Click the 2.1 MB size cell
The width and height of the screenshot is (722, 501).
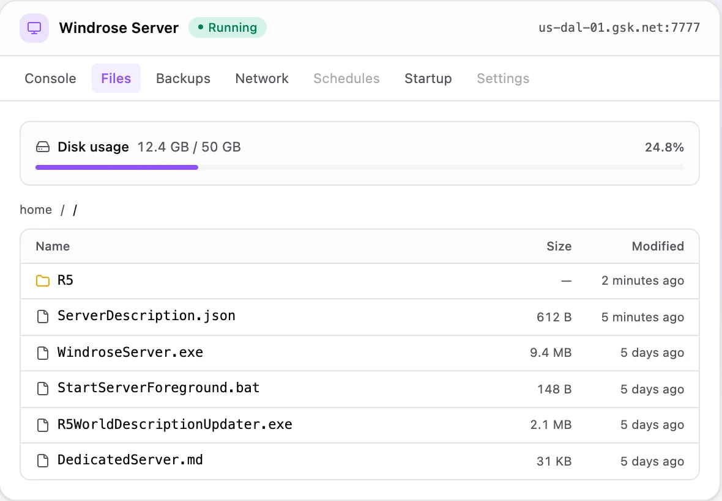click(551, 425)
